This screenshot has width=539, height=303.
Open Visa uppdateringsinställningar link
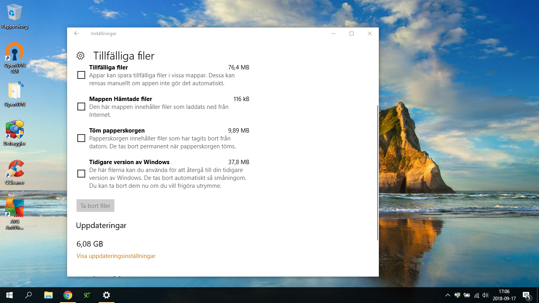(x=116, y=256)
